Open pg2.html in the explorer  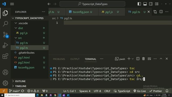click(30, 63)
